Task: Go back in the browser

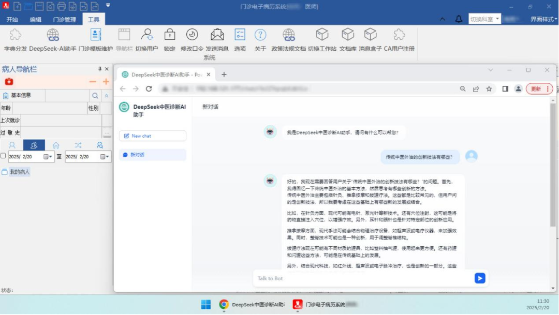Action: [123, 89]
